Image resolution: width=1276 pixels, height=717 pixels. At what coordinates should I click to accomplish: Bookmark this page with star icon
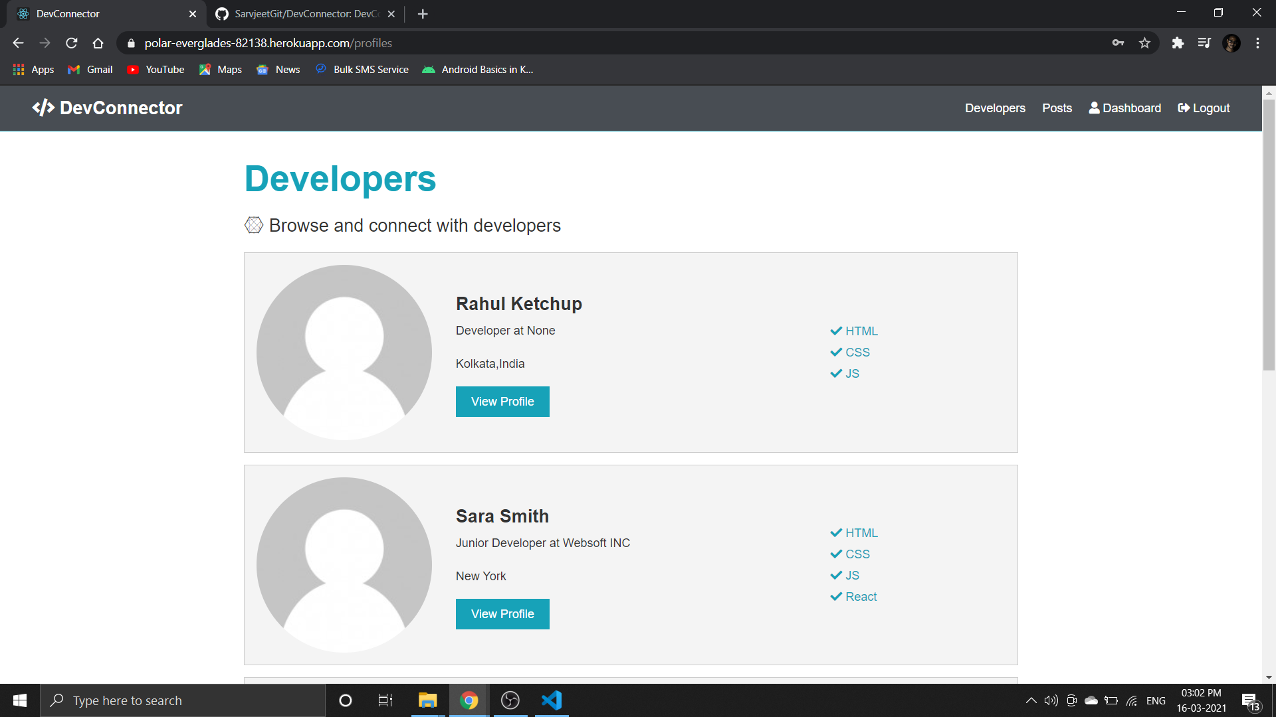tap(1144, 43)
